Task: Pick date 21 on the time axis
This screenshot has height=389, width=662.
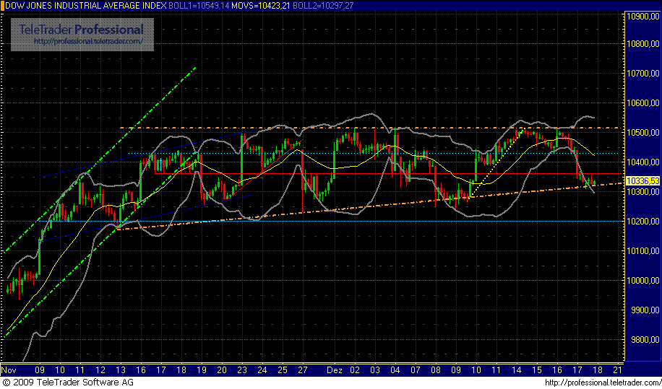Action: coord(617,370)
